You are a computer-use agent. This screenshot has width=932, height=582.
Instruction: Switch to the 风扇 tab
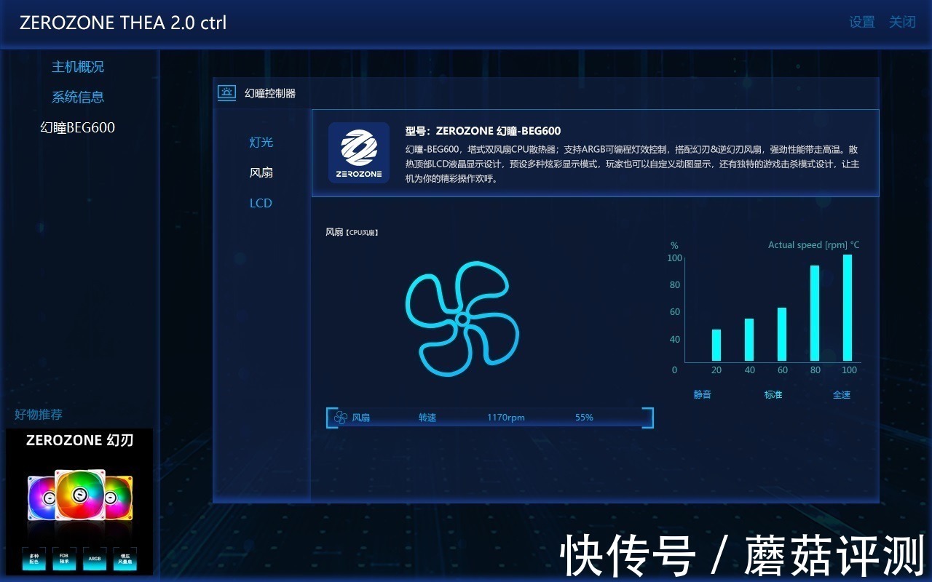click(x=261, y=172)
